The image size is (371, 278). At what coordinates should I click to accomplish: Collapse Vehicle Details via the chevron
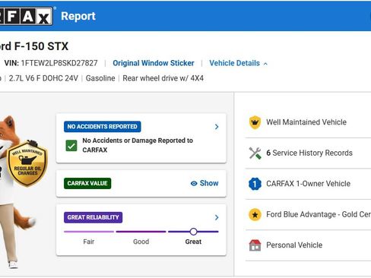pos(265,64)
